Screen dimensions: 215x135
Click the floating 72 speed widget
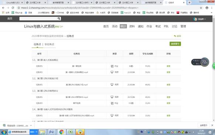coord(200,62)
